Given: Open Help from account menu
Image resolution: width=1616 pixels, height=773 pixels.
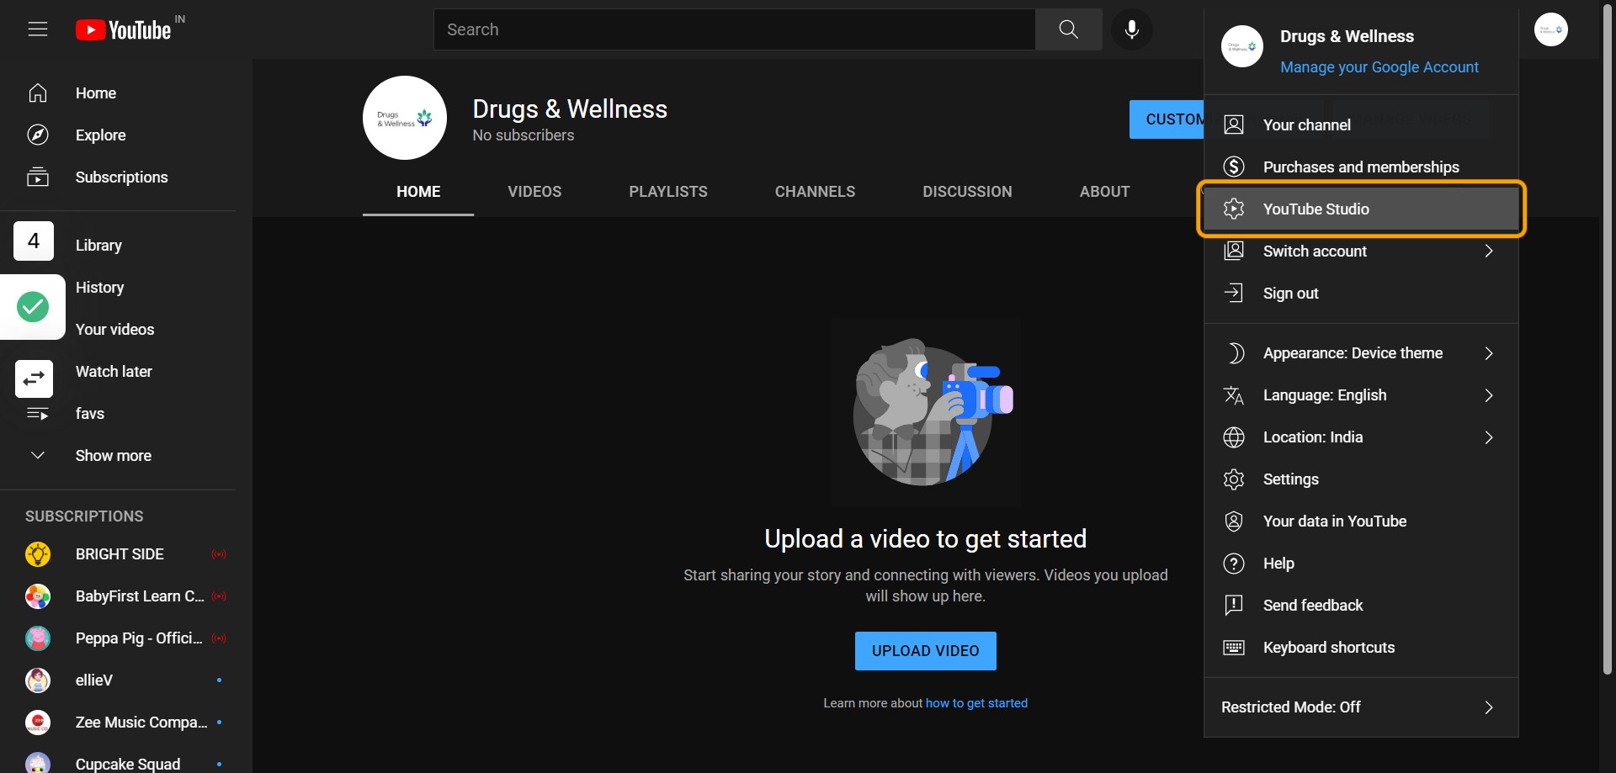Looking at the screenshot, I should tap(1361, 564).
